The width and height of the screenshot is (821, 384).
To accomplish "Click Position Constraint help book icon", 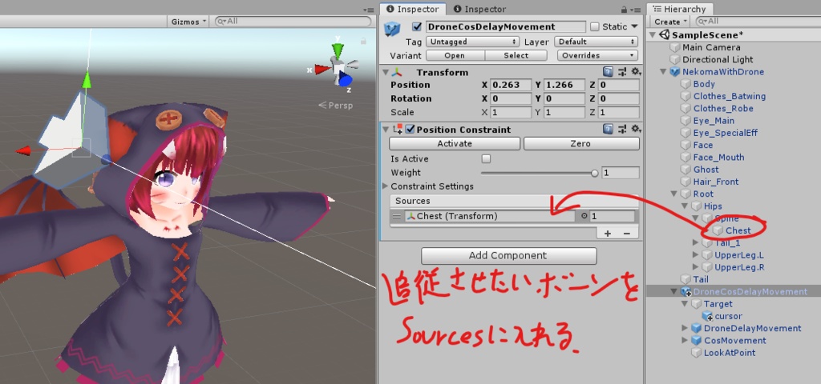I will [x=608, y=129].
